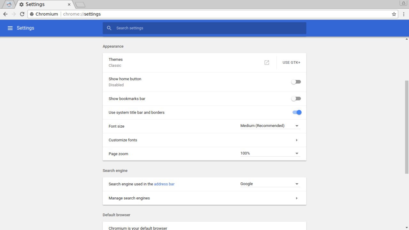
Task: Click 'Chromium is your default browser' text
Action: coord(138,228)
